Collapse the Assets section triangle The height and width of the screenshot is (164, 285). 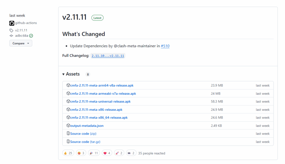point(63,74)
